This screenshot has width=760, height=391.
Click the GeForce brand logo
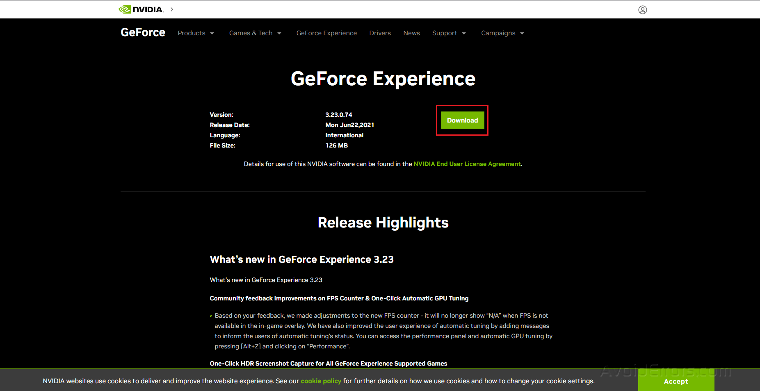click(143, 32)
